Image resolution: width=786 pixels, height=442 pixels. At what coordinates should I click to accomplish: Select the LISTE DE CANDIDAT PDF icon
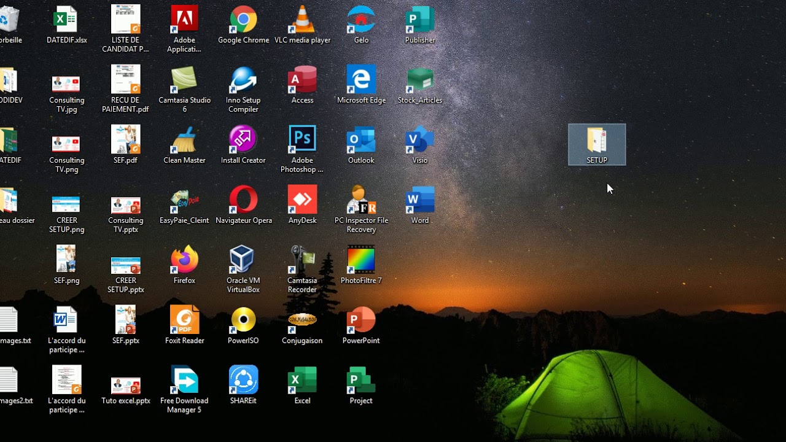coord(126,20)
